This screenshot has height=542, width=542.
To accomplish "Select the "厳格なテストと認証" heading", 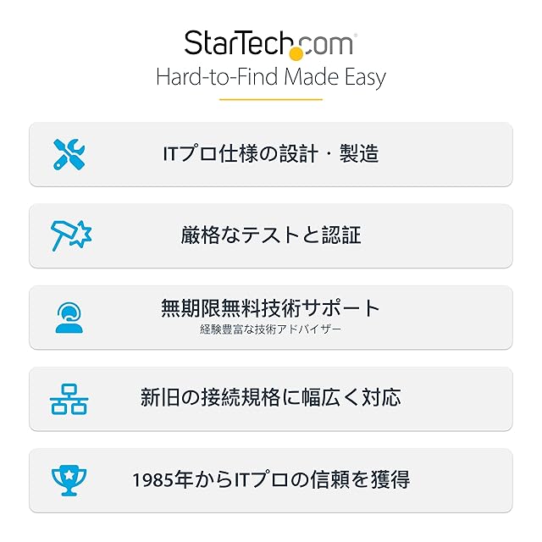I will click(x=271, y=235).
